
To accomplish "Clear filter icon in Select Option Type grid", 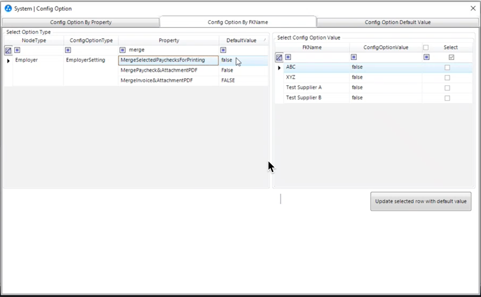I will [x=8, y=50].
